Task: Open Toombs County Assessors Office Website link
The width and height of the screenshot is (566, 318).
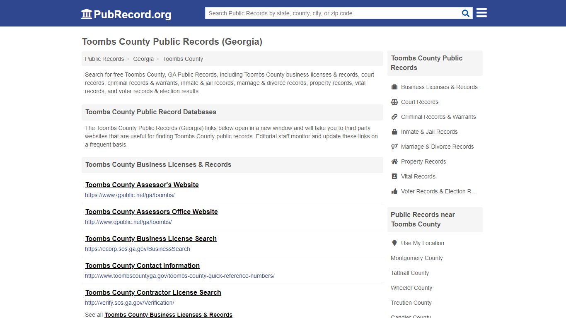Action: coord(152,212)
